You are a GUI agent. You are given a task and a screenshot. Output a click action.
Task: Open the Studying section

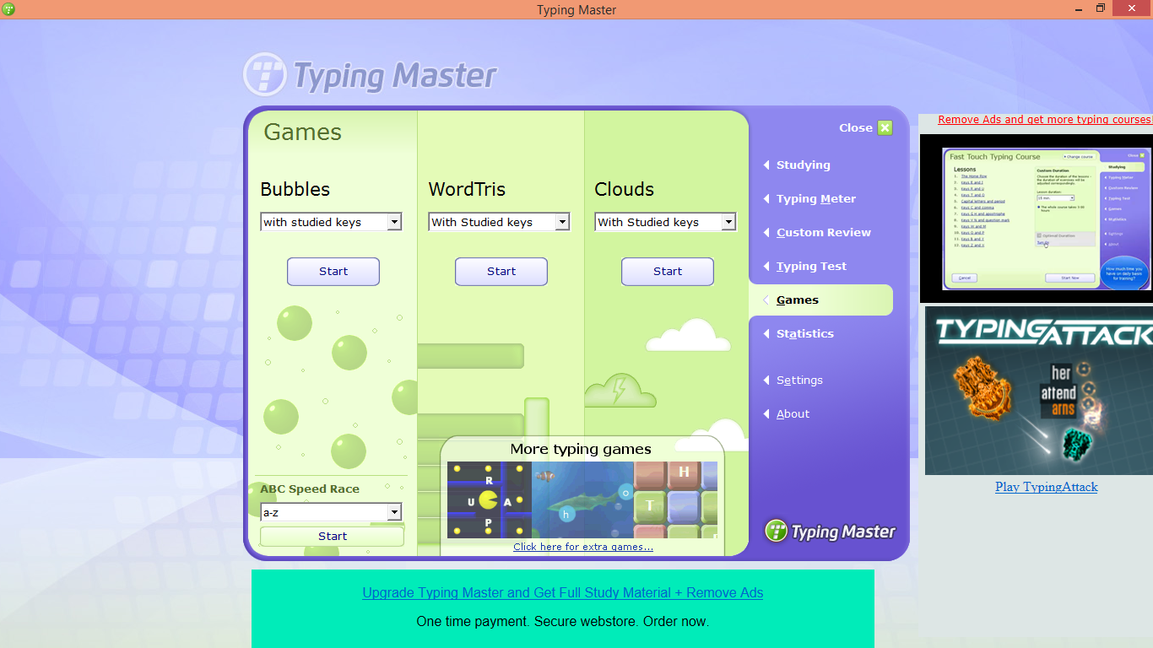click(803, 165)
